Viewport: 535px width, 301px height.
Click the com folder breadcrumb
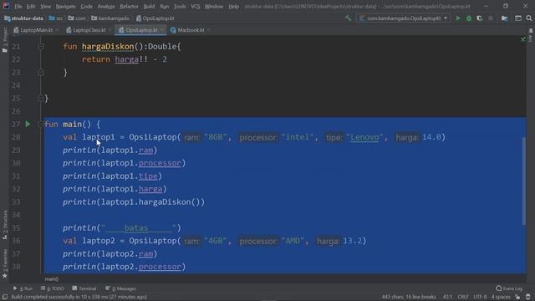(77, 18)
